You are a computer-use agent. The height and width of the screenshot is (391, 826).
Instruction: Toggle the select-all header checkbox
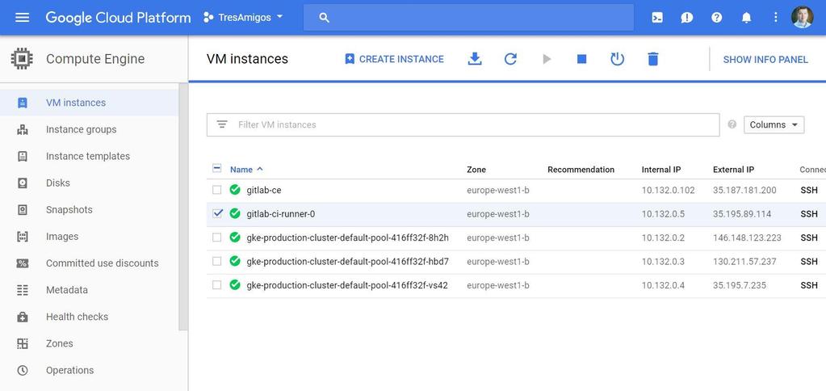[x=216, y=169]
